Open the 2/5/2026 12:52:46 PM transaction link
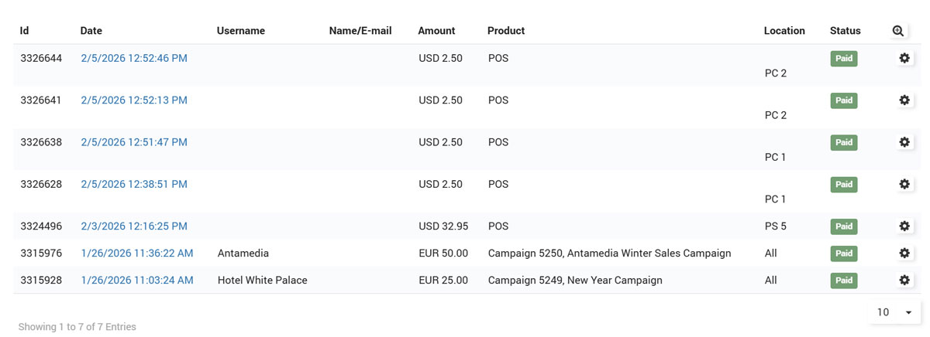Viewport: 930px width, 337px height. coord(134,58)
